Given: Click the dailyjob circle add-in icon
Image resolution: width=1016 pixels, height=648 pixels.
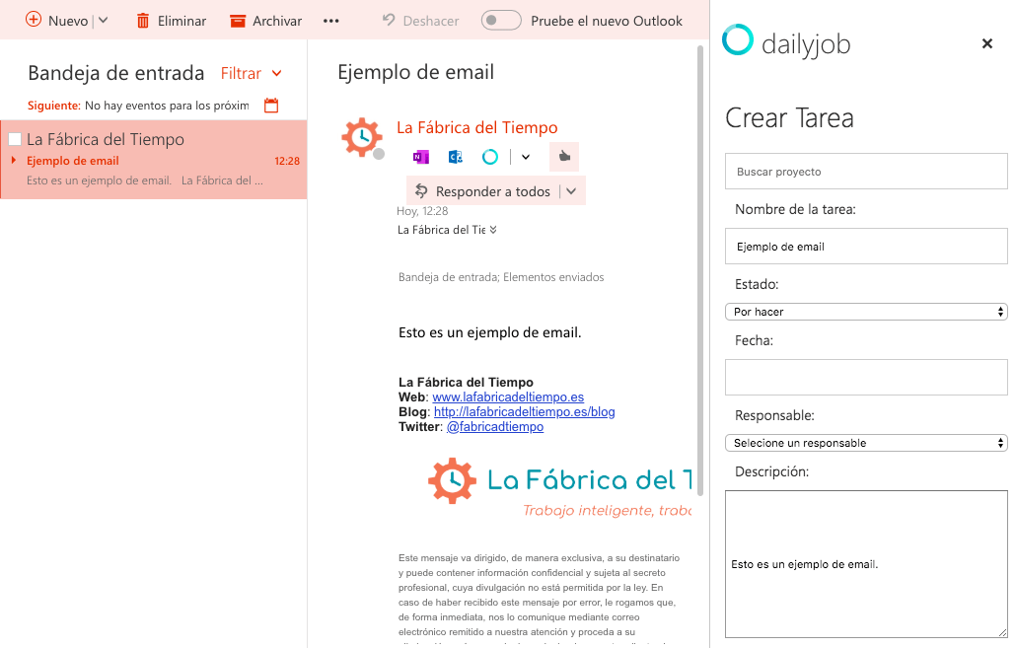Looking at the screenshot, I should (x=490, y=157).
